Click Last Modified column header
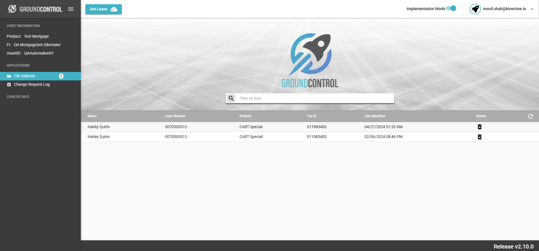 tap(375, 116)
